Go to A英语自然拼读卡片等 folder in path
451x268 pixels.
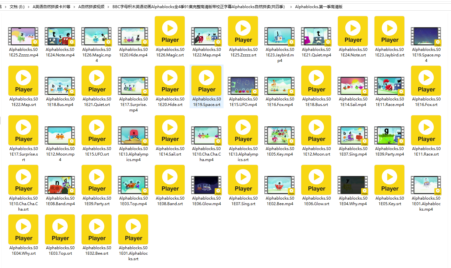52,6
